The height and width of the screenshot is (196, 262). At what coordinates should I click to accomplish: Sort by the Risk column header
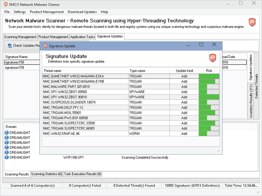[x=209, y=71]
